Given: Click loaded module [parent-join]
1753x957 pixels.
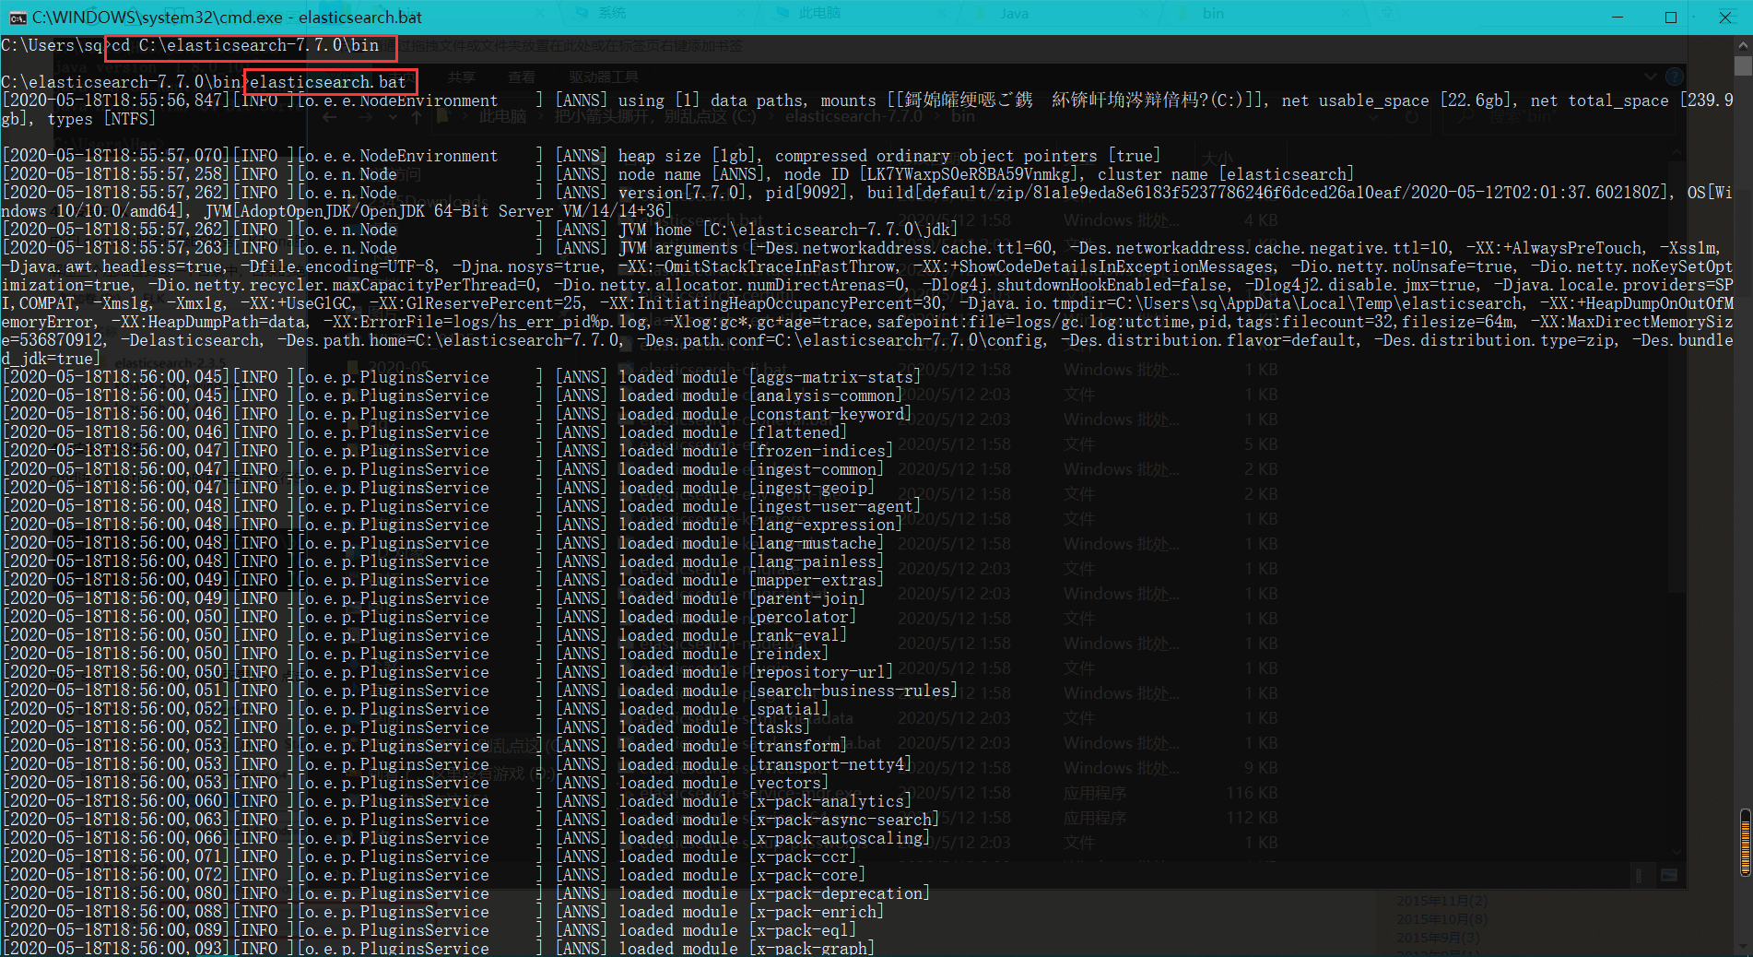Looking at the screenshot, I should coord(742,598).
